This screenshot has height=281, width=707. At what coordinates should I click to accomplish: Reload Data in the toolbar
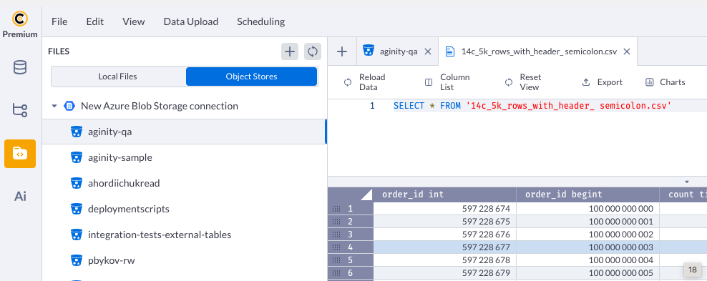(x=365, y=82)
